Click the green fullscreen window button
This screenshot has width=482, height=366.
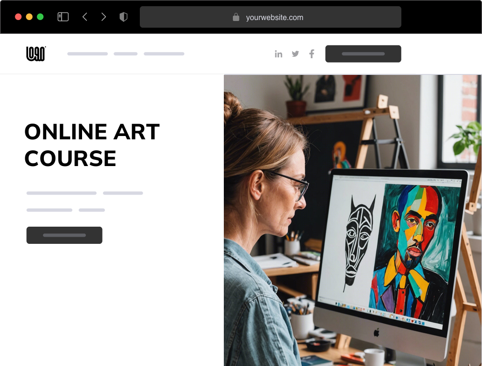click(x=40, y=17)
